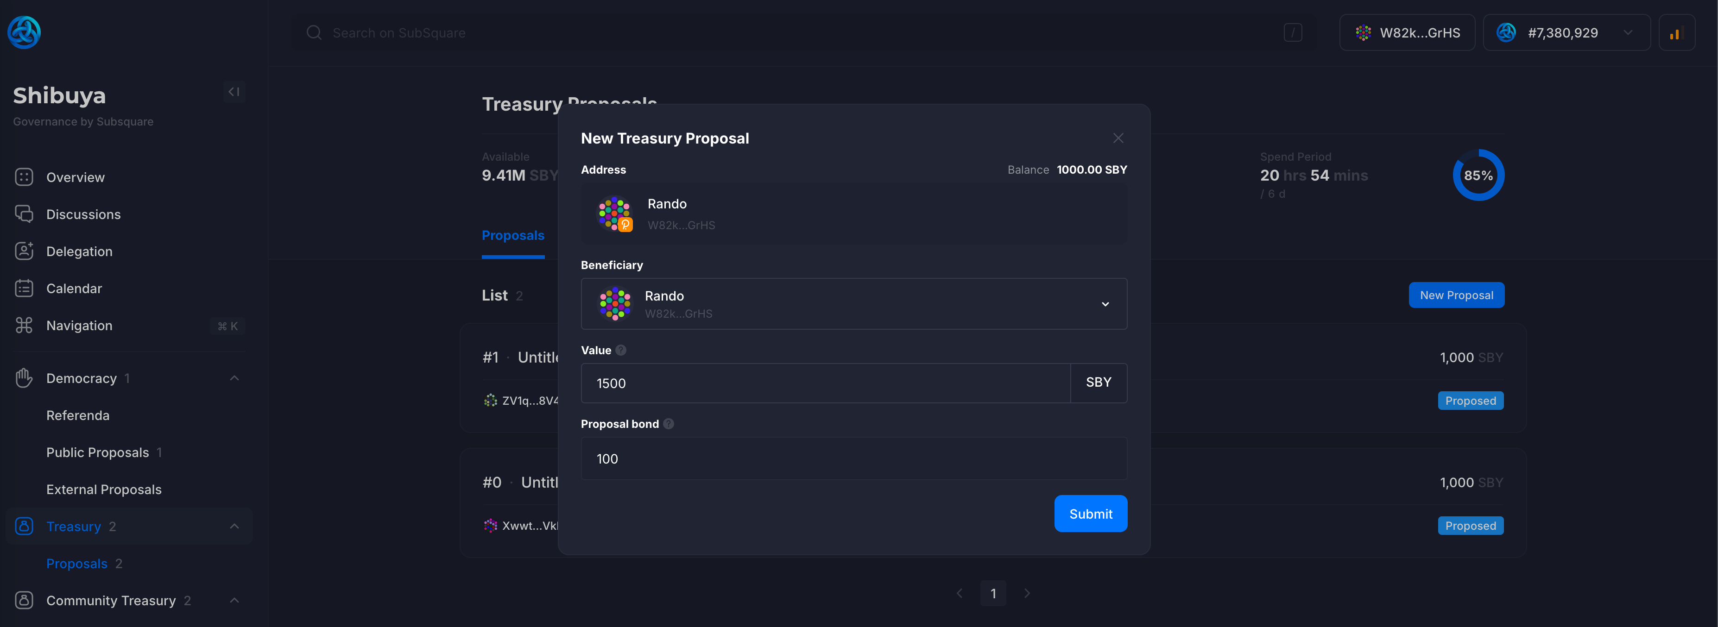Click the Treasury safe icon in sidebar
Screen dimensions: 1718x627
point(25,526)
